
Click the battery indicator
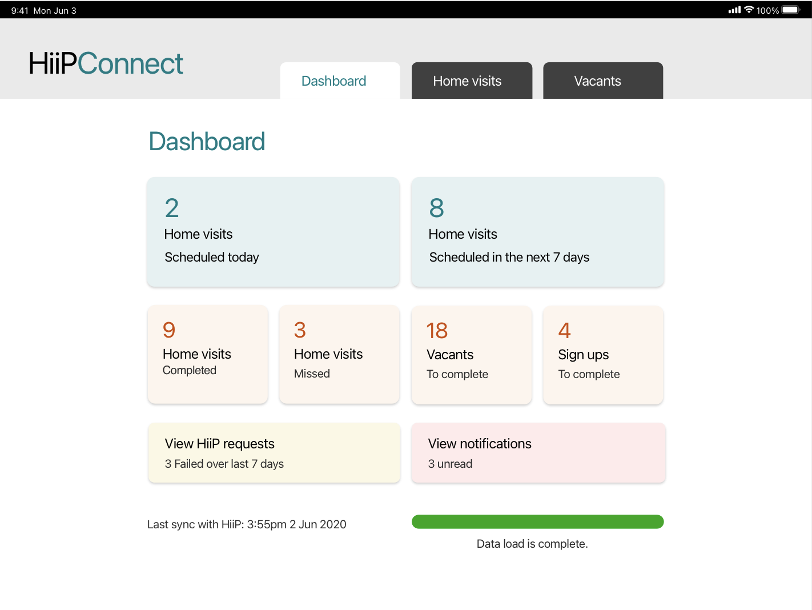[x=789, y=10]
